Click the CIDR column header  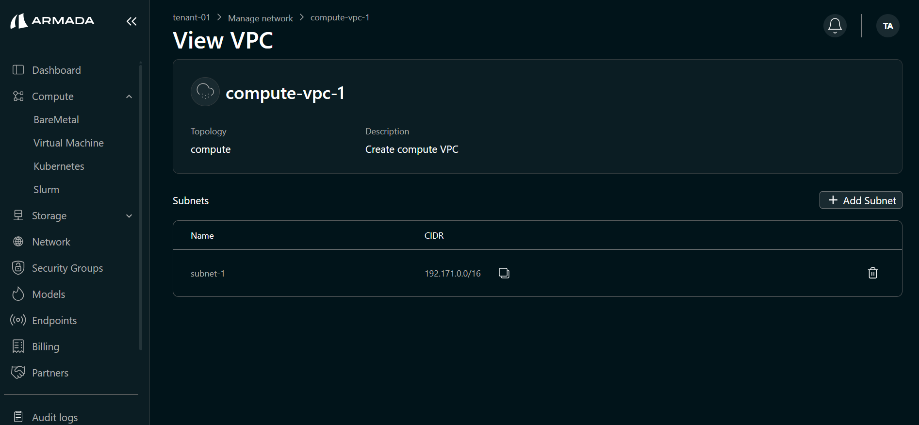click(434, 236)
